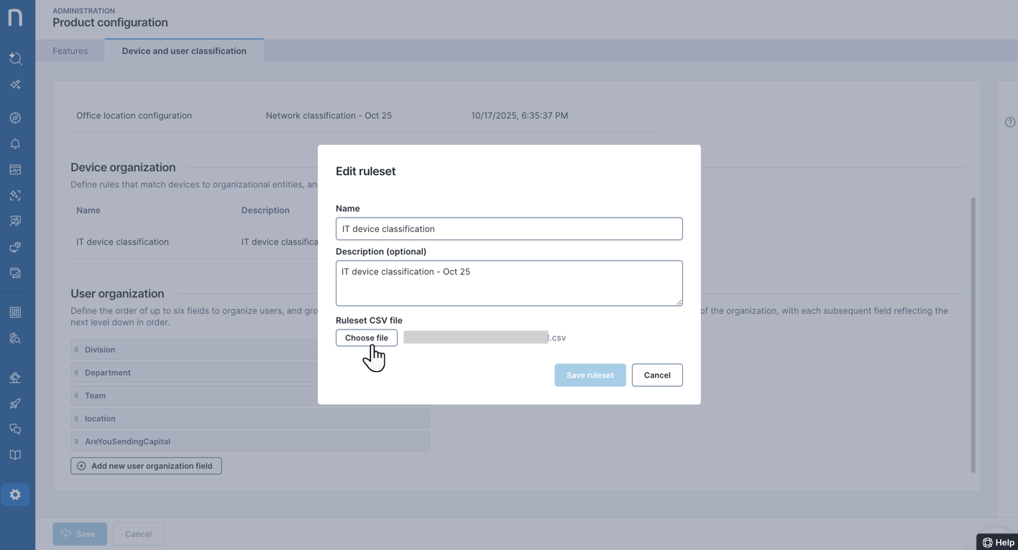Click the bell alerts icon in sidebar
This screenshot has height=550, width=1018.
click(15, 144)
